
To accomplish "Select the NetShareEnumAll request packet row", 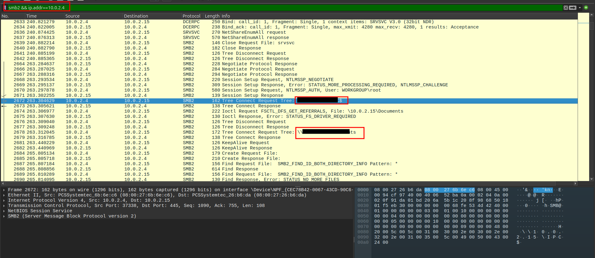I will (248, 32).
